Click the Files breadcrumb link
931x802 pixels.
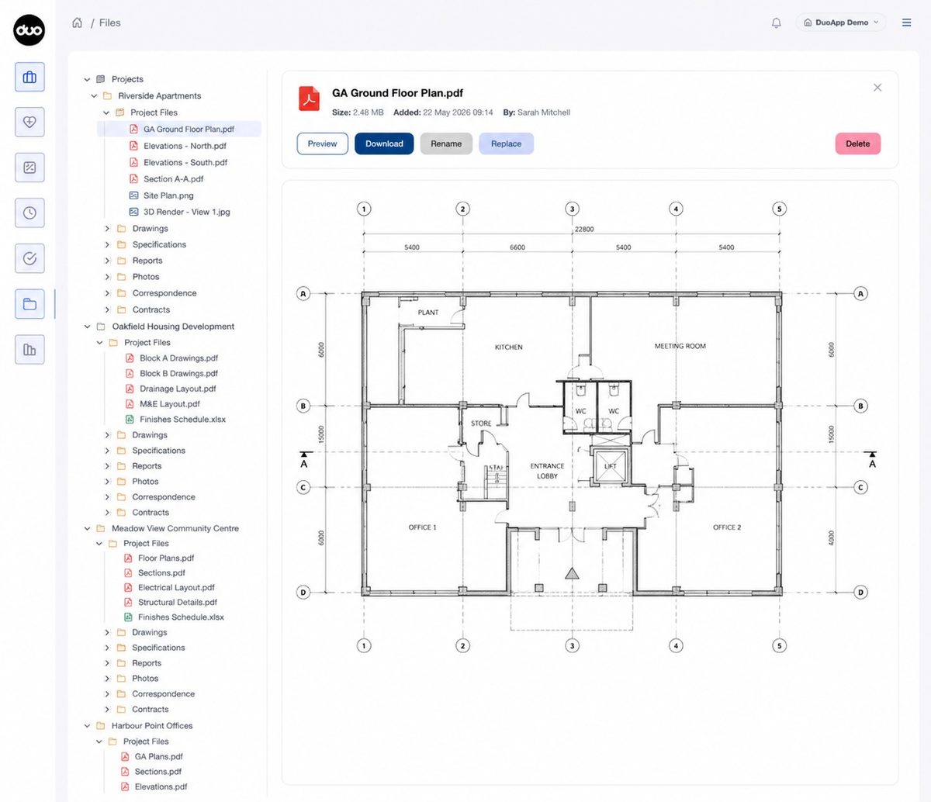click(110, 22)
